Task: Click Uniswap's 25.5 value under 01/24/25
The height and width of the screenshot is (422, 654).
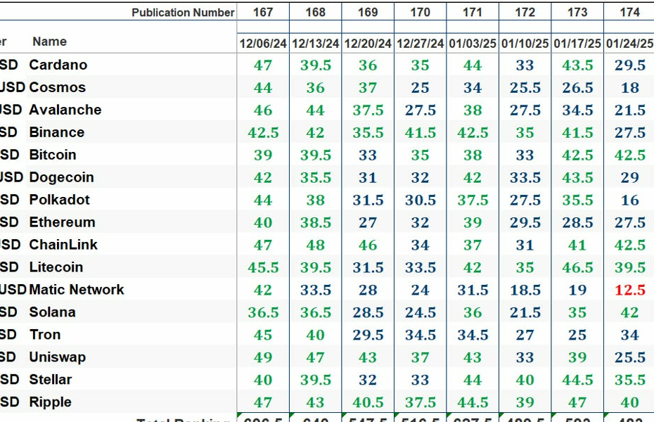Action: tap(630, 357)
